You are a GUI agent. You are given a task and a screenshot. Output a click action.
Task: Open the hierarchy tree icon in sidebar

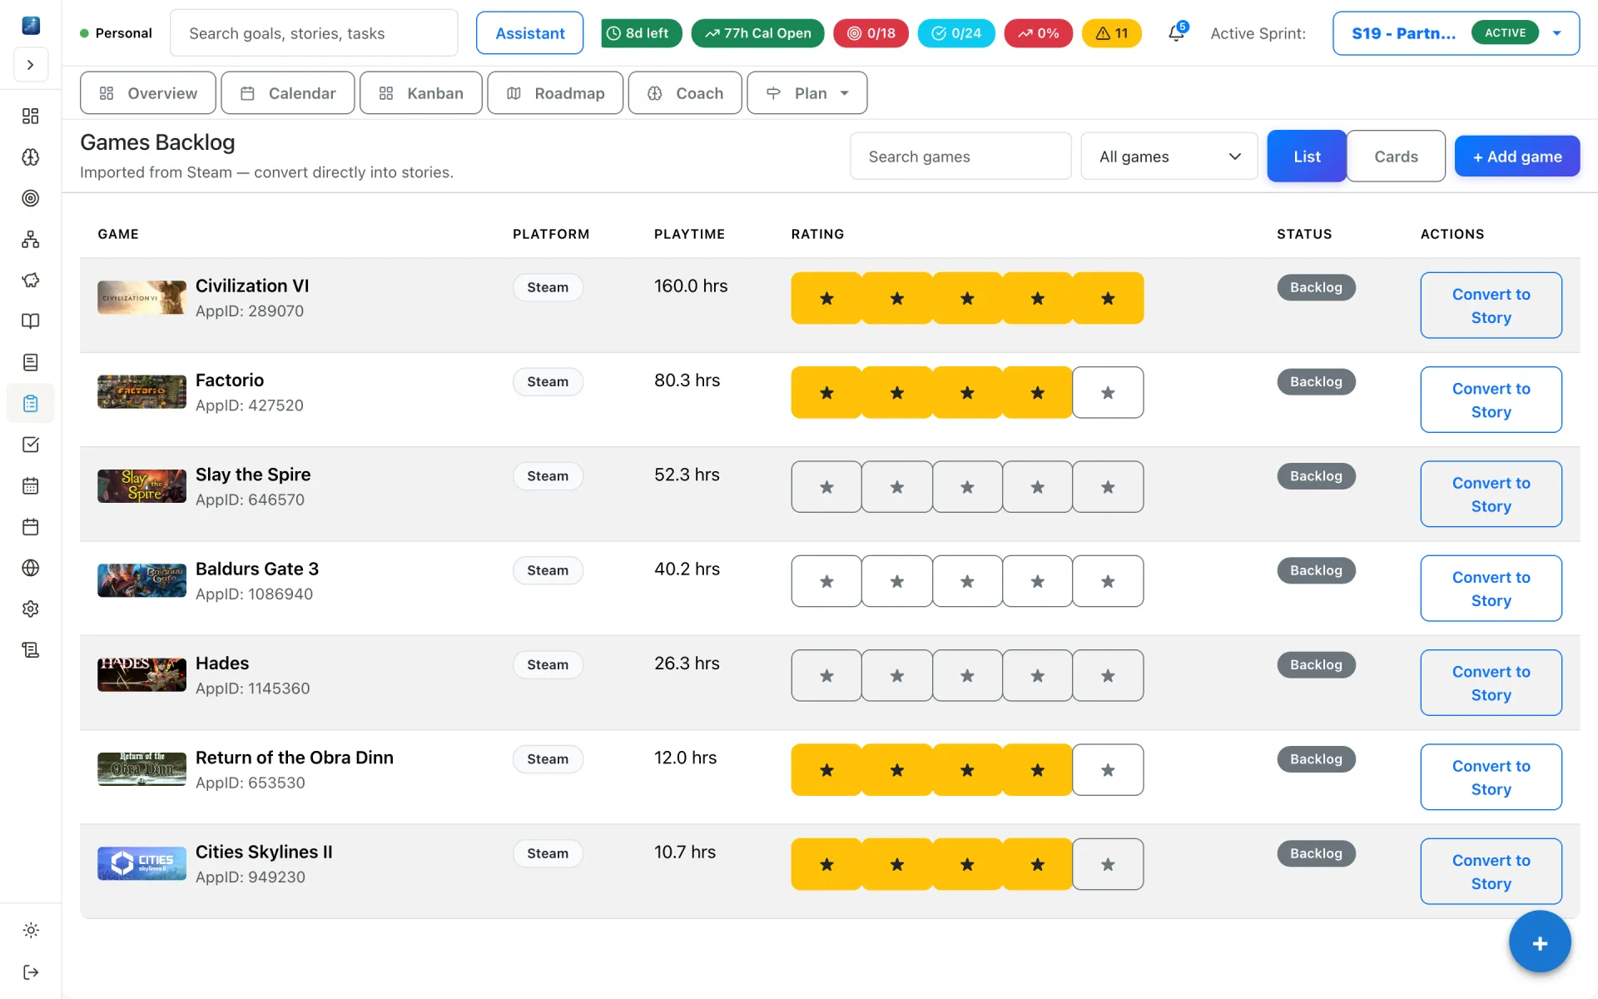pos(31,240)
